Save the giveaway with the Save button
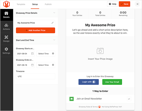The image size is (142, 111). (x=124, y=4)
